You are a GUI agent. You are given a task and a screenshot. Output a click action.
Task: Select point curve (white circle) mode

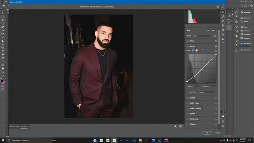pos(196,50)
